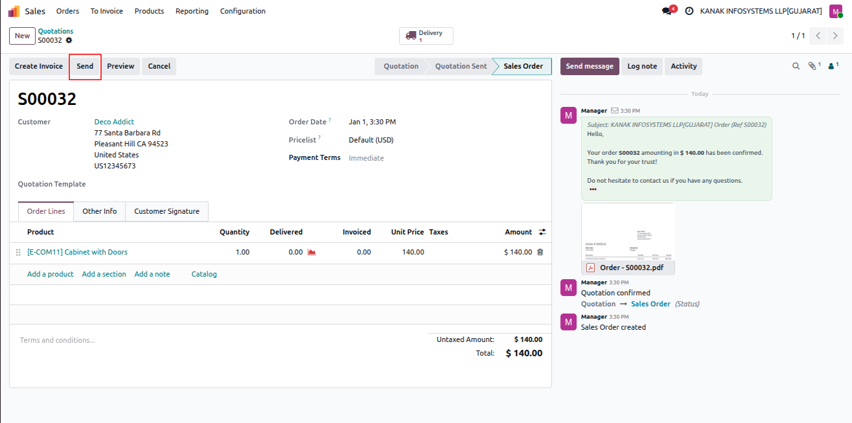The height and width of the screenshot is (423, 852).
Task: Click the Quantity 1.00 cell
Action: 242,252
